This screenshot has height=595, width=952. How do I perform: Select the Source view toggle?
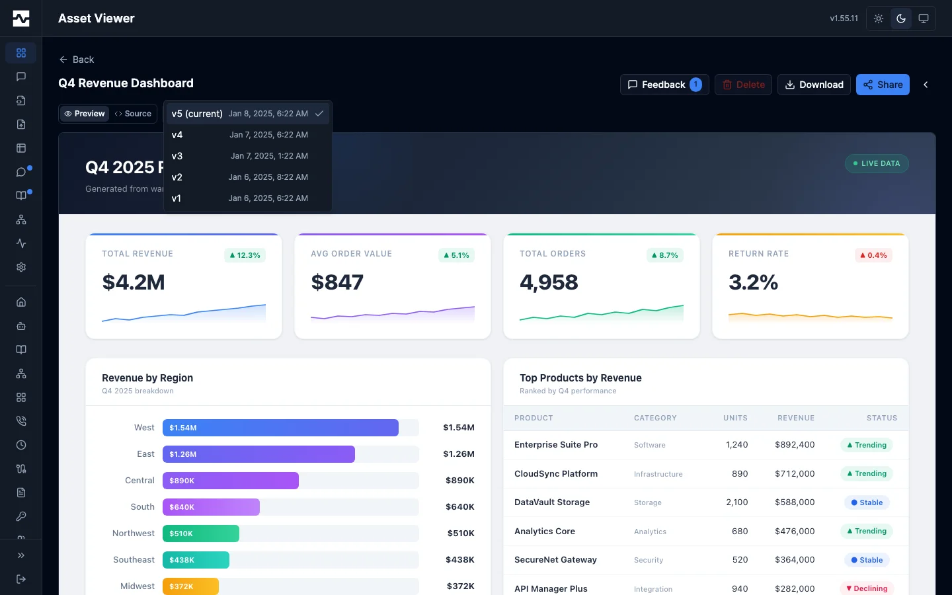[x=133, y=114]
